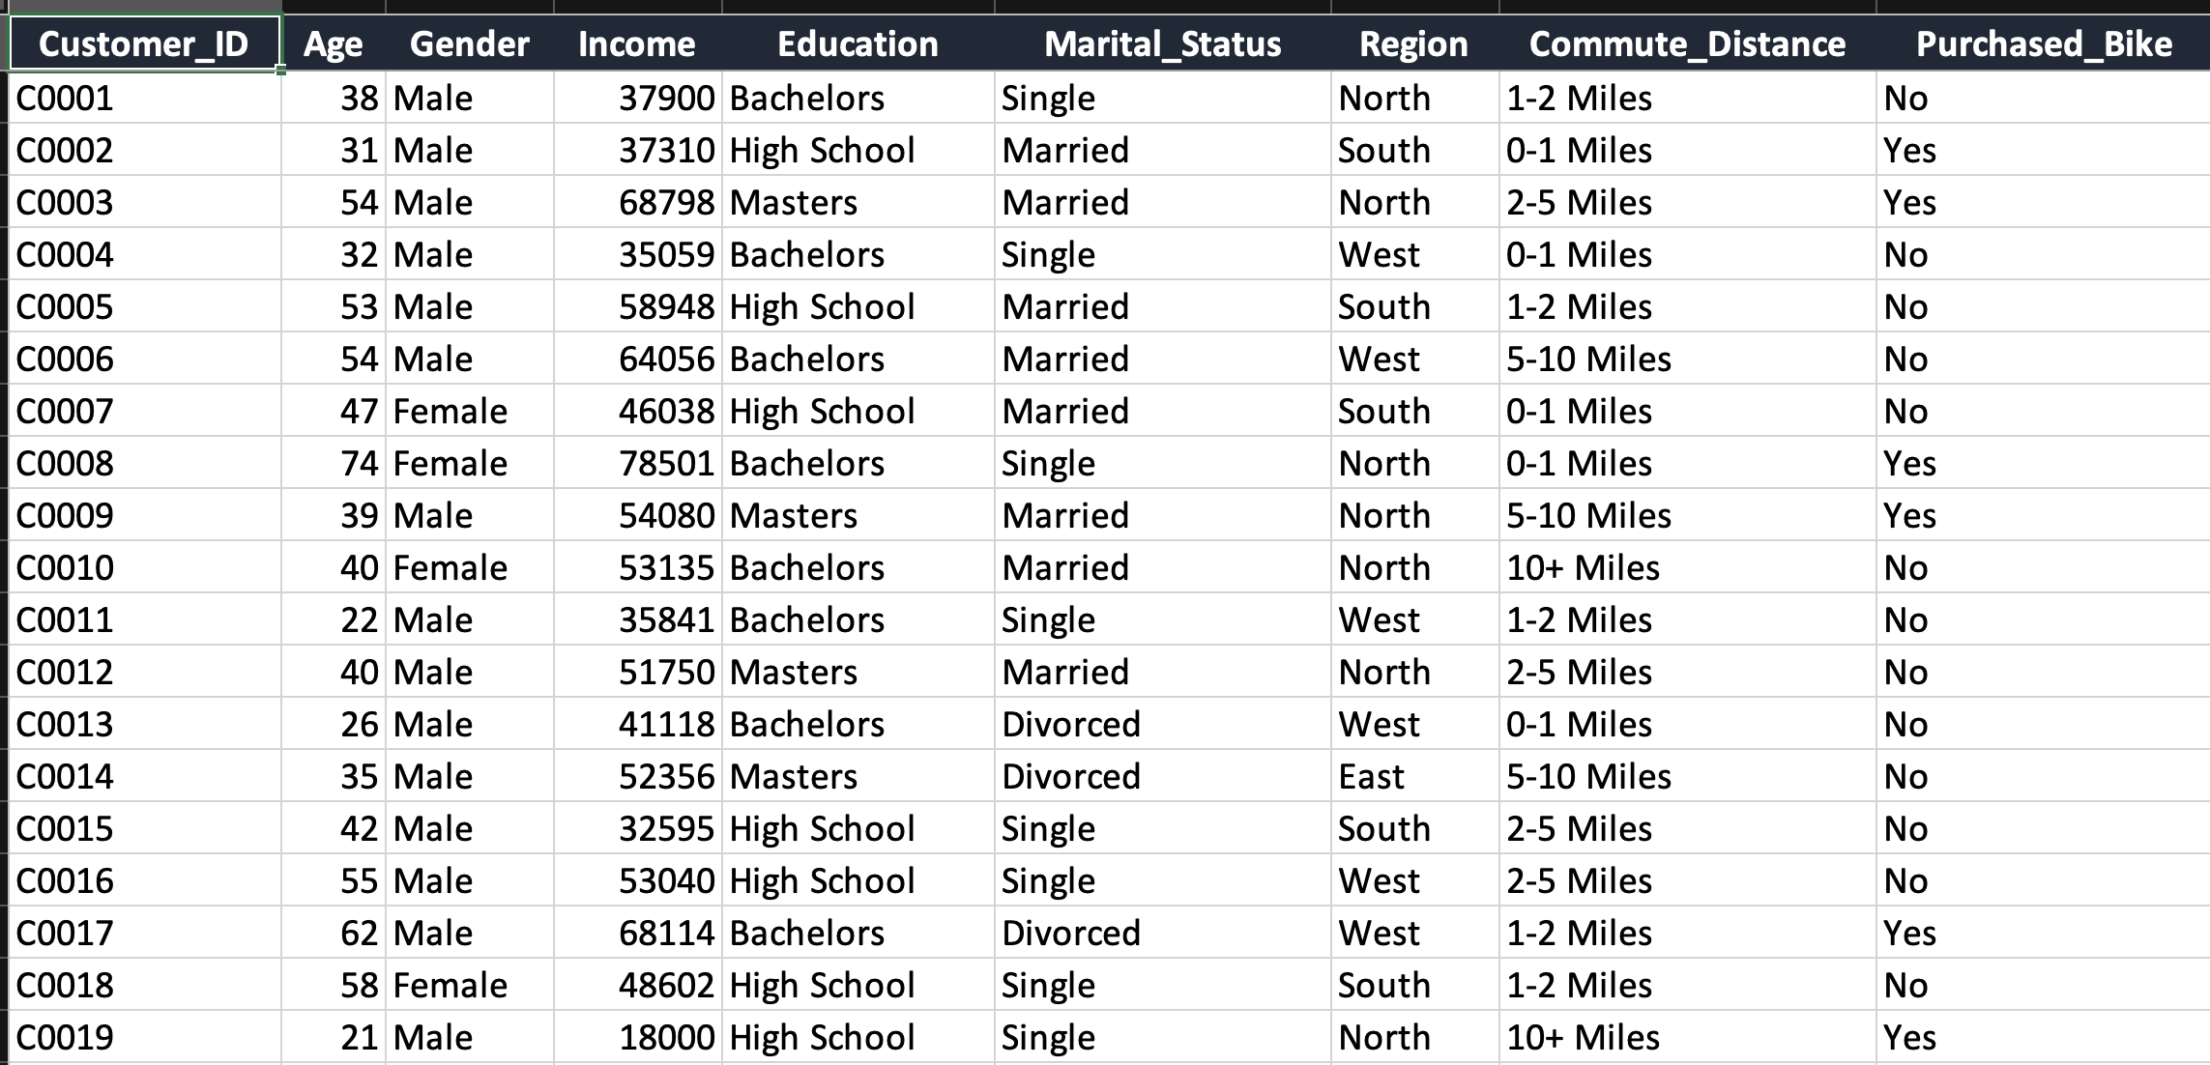Select the Commute_Distance header cell
Image resolution: width=2210 pixels, height=1065 pixels.
click(1687, 44)
